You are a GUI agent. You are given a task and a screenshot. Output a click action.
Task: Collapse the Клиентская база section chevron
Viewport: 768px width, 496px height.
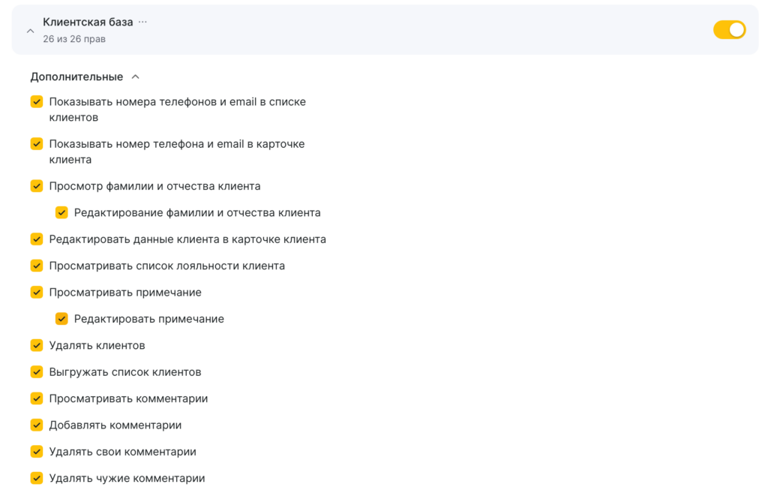pos(30,31)
